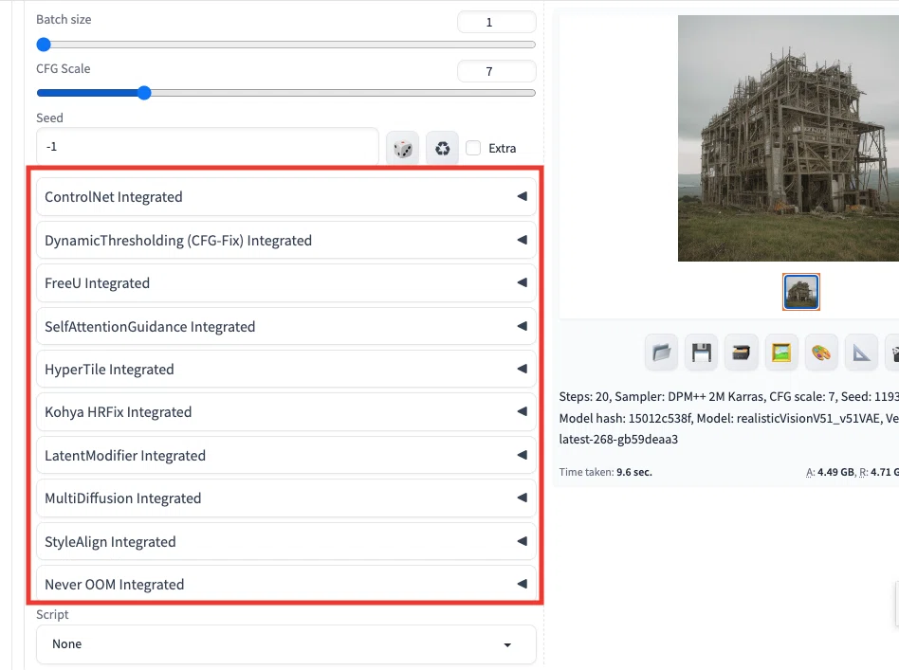Open the StyleAlign Integrated accordion
Viewport: 899px width, 670px height.
(x=286, y=542)
